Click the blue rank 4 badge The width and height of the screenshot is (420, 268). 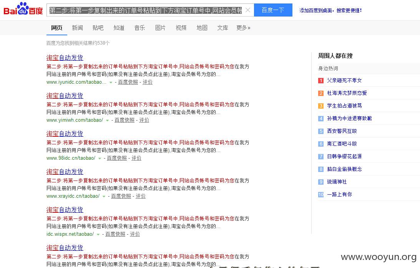pyautogui.click(x=321, y=119)
